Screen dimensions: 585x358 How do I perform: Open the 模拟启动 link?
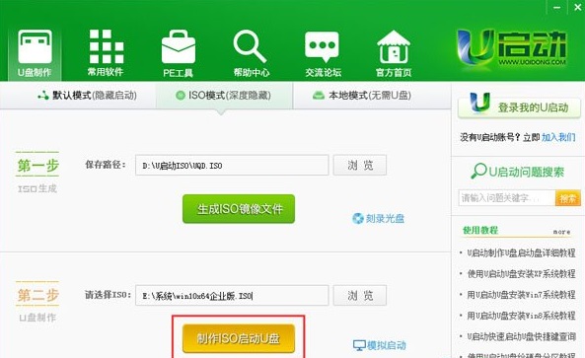click(380, 345)
